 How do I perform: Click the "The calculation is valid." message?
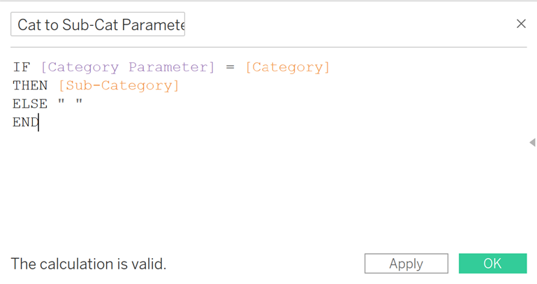click(x=89, y=264)
